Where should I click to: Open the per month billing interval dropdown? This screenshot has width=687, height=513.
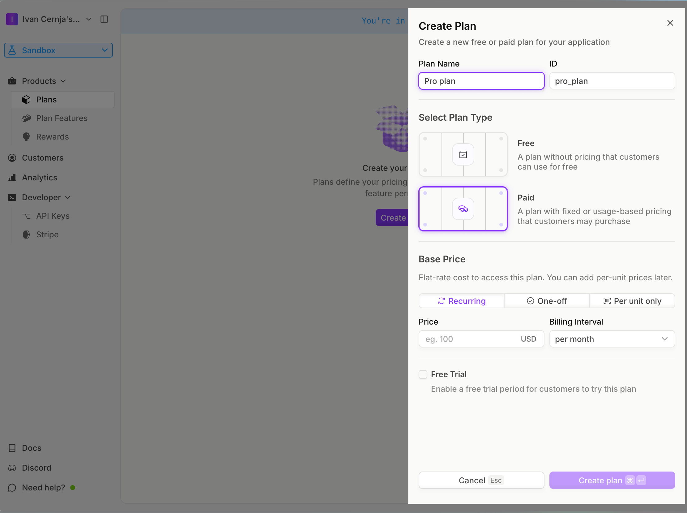pyautogui.click(x=612, y=339)
